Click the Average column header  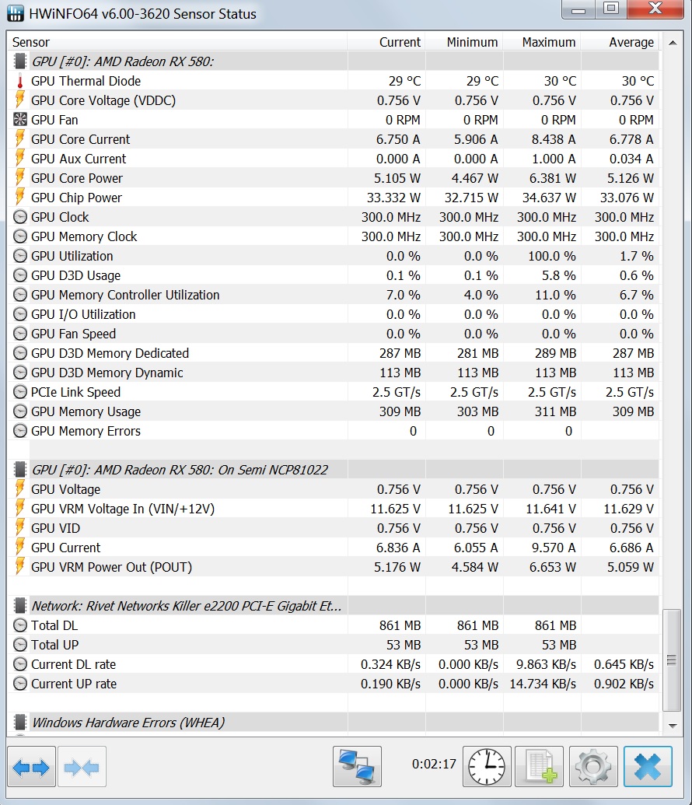[x=620, y=42]
